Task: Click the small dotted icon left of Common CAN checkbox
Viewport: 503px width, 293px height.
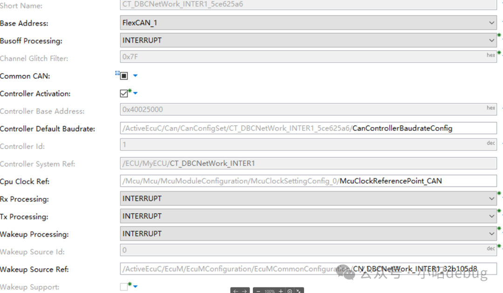Action: coord(117,73)
